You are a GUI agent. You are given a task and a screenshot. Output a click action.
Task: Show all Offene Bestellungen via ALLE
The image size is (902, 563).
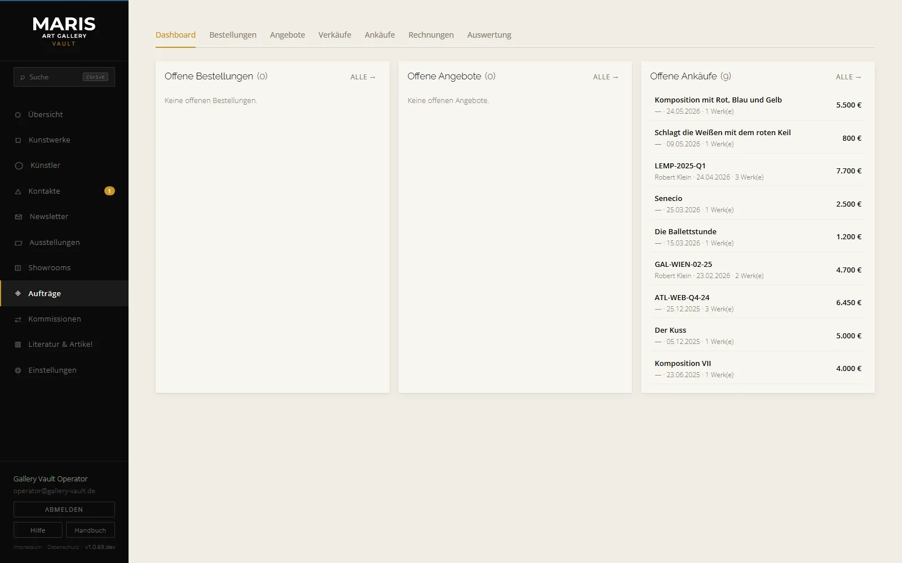click(363, 77)
